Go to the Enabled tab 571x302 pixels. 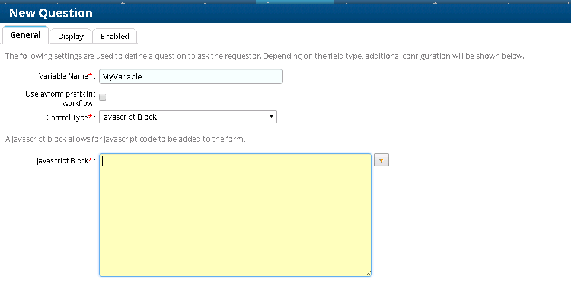tap(114, 36)
